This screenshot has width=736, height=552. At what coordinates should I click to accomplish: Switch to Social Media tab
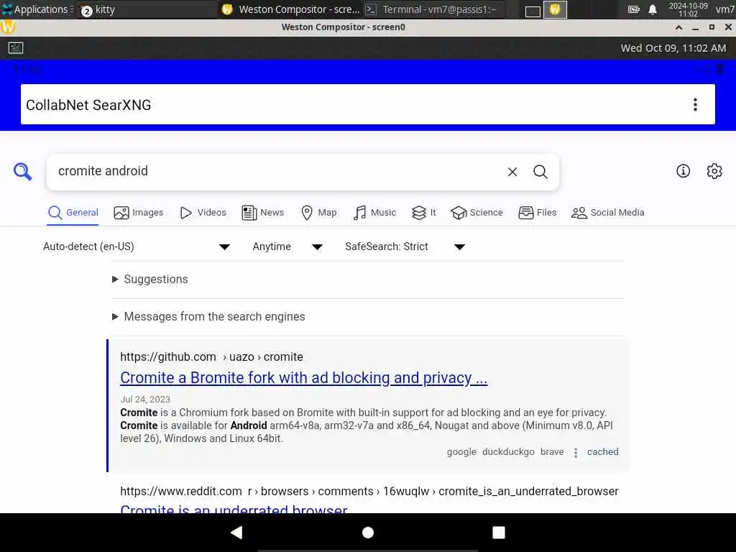tap(608, 213)
